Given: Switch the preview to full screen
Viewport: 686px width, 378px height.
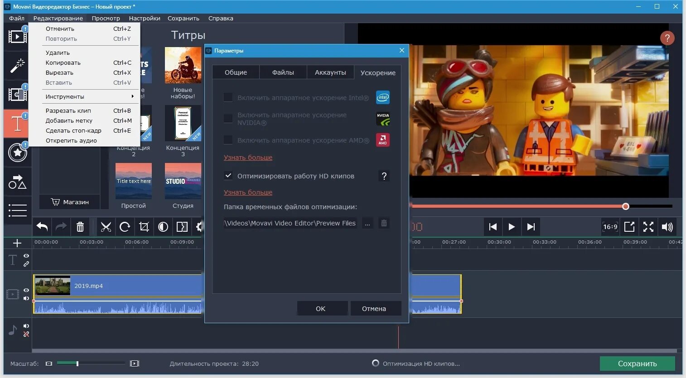Looking at the screenshot, I should (648, 227).
